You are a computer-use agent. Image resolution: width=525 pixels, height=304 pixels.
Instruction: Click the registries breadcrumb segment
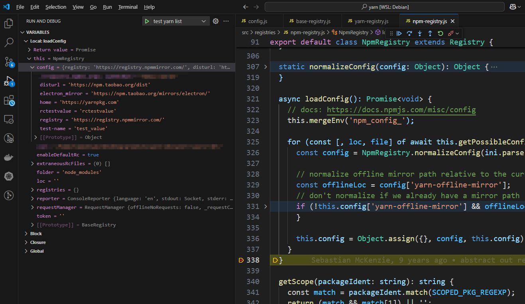point(265,32)
